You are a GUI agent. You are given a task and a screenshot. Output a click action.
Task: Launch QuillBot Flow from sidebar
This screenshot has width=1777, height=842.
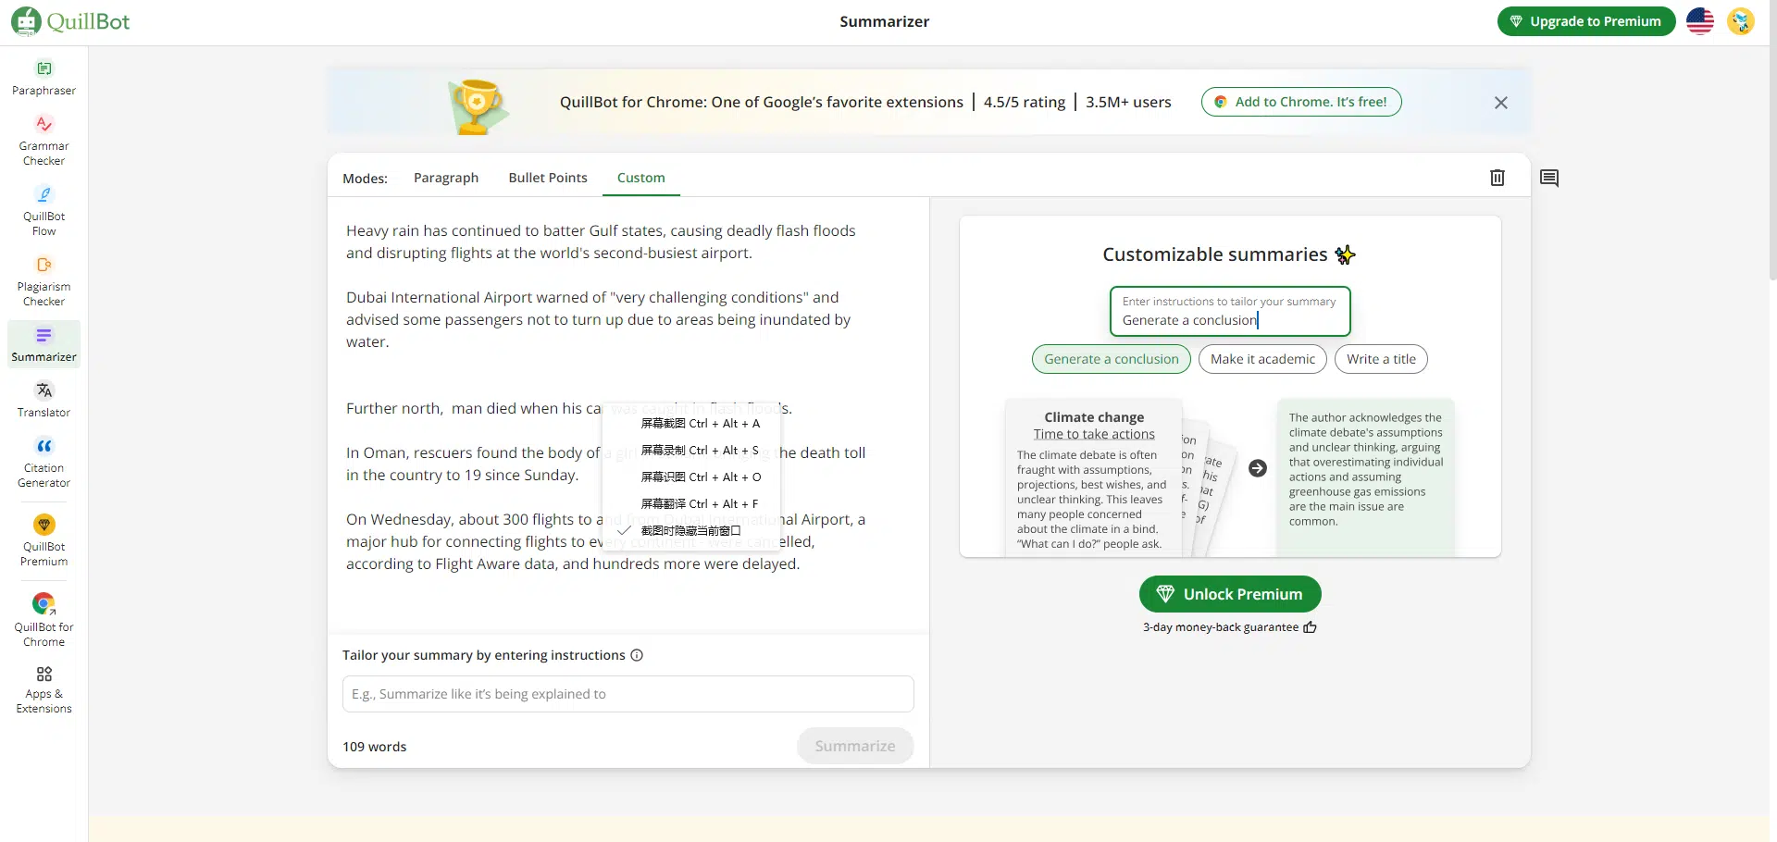[x=43, y=211]
